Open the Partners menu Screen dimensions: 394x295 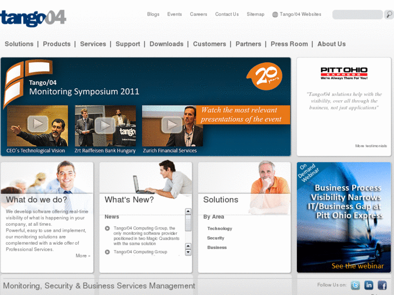pos(248,44)
